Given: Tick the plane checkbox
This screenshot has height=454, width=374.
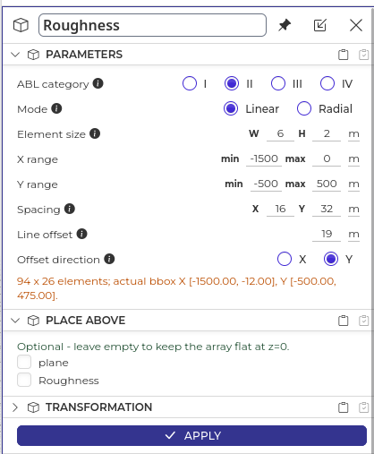Looking at the screenshot, I should [x=24, y=362].
